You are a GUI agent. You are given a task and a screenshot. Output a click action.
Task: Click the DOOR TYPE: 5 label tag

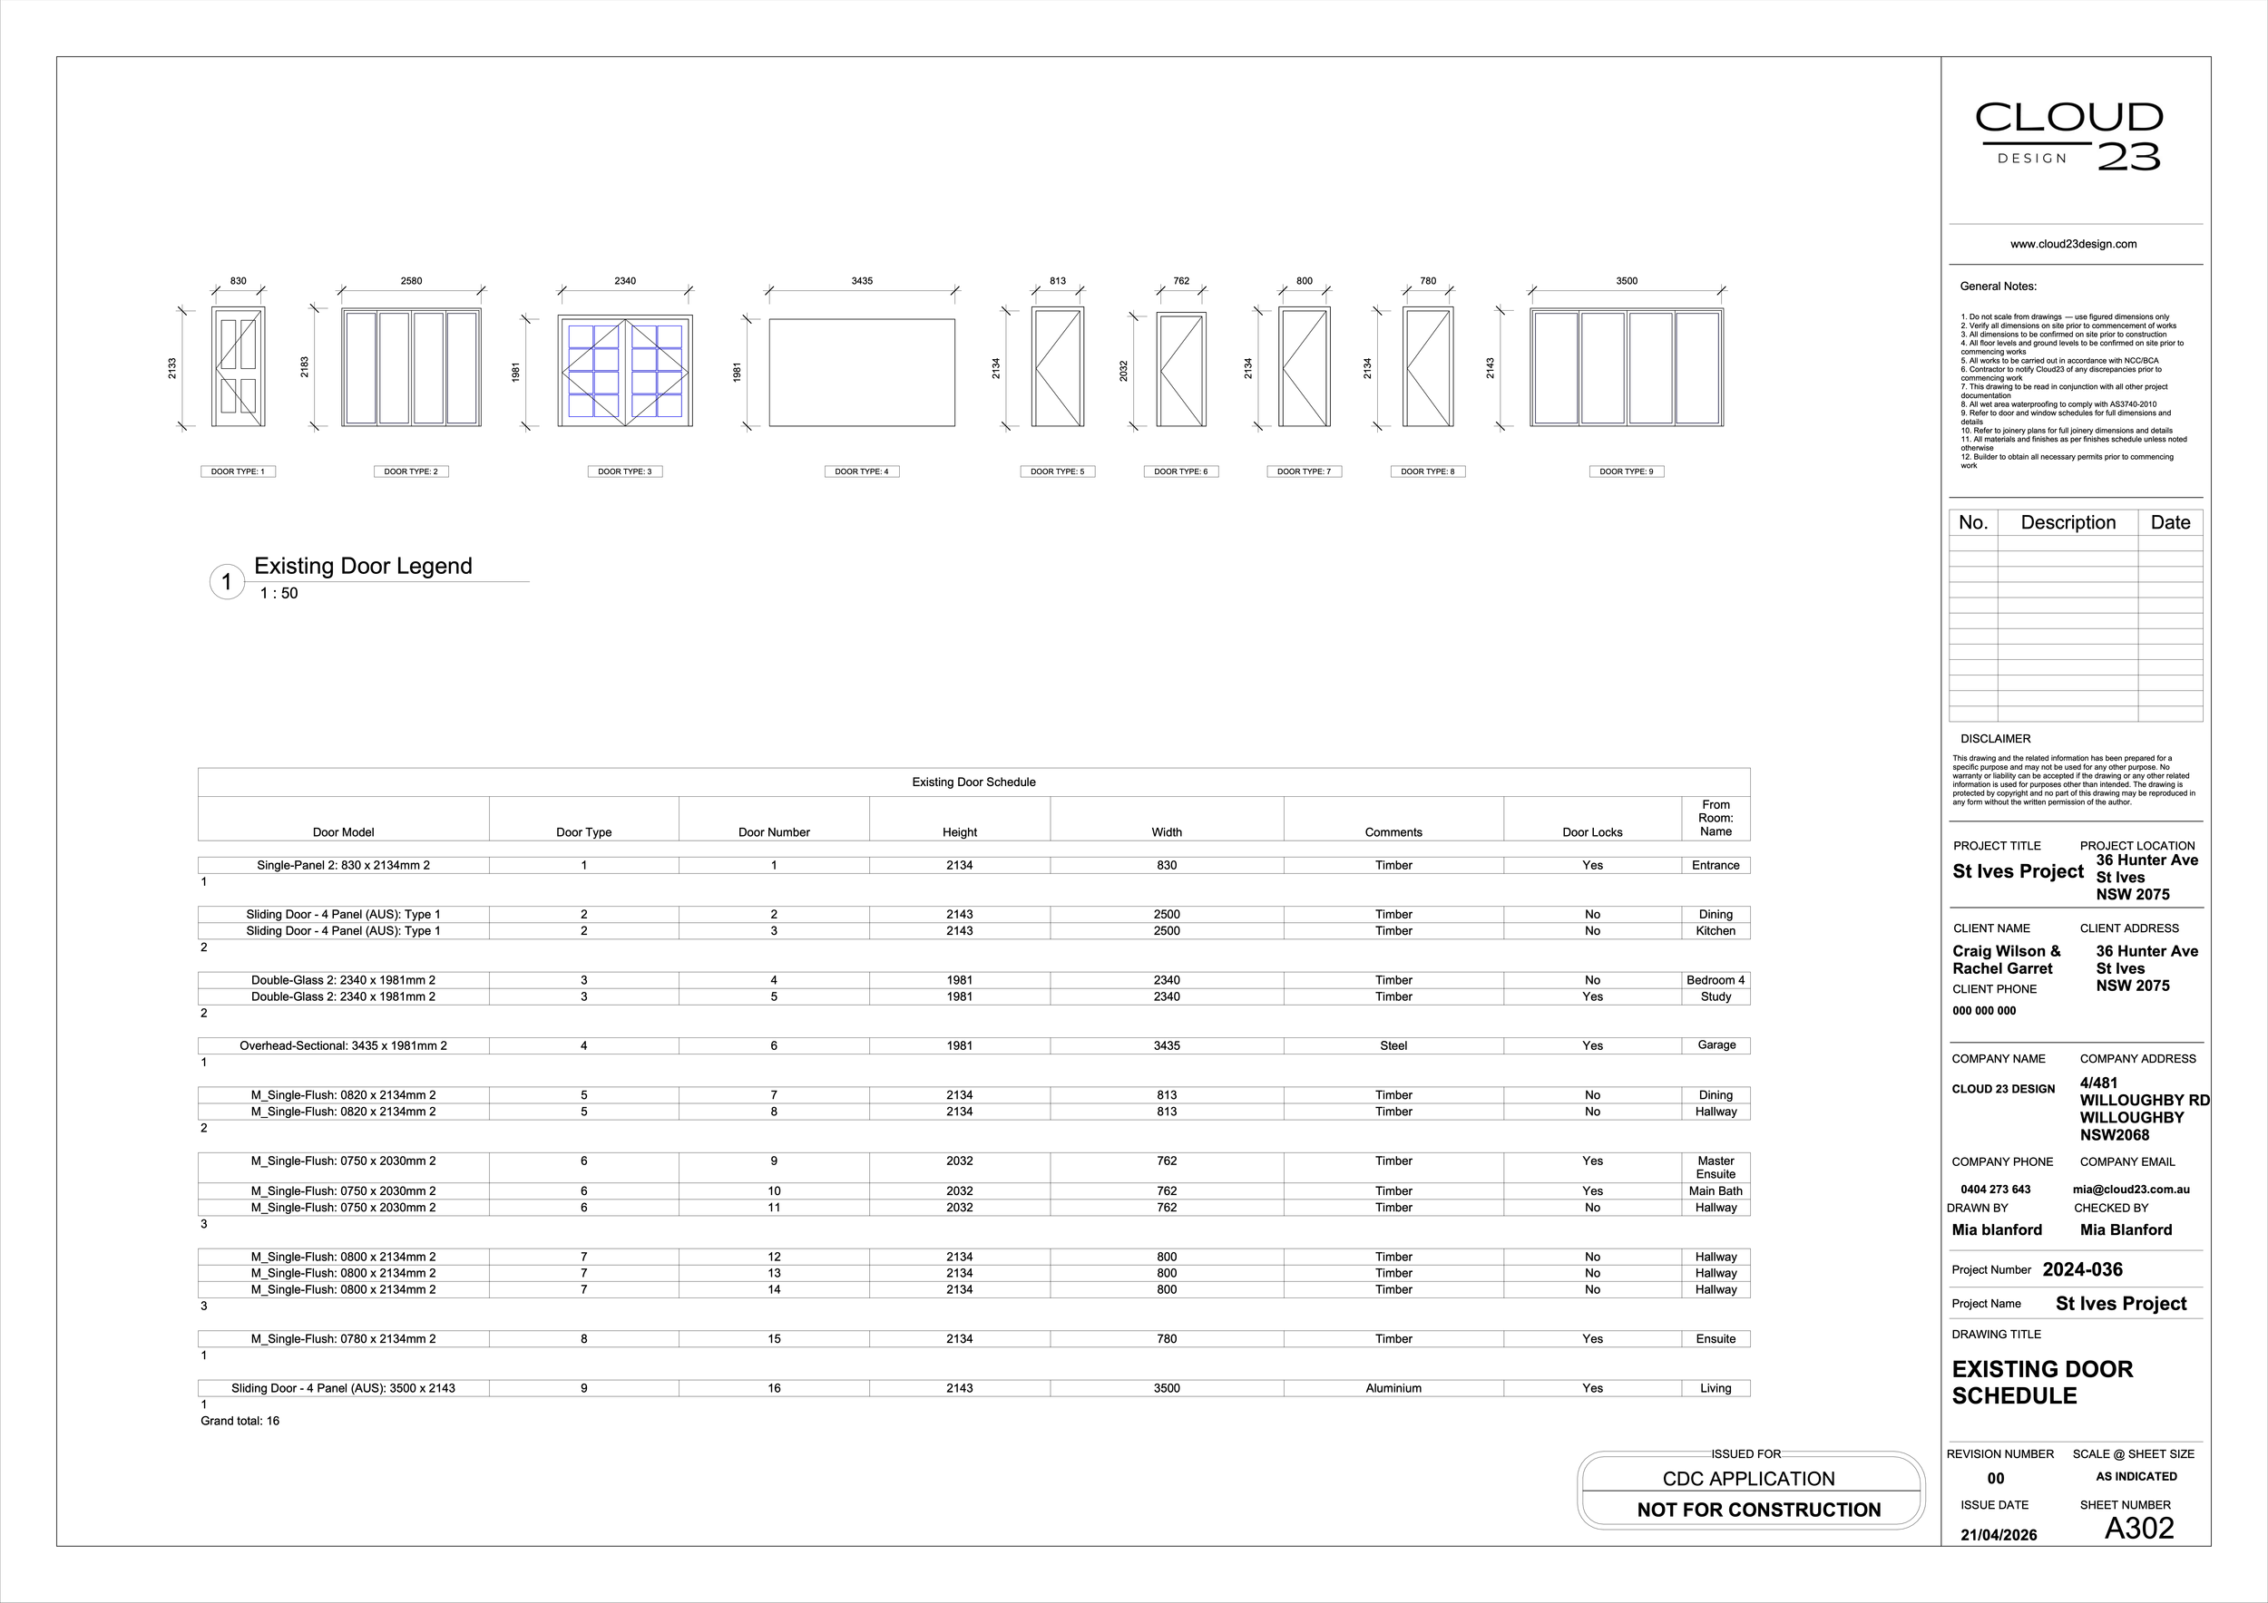click(x=1057, y=471)
